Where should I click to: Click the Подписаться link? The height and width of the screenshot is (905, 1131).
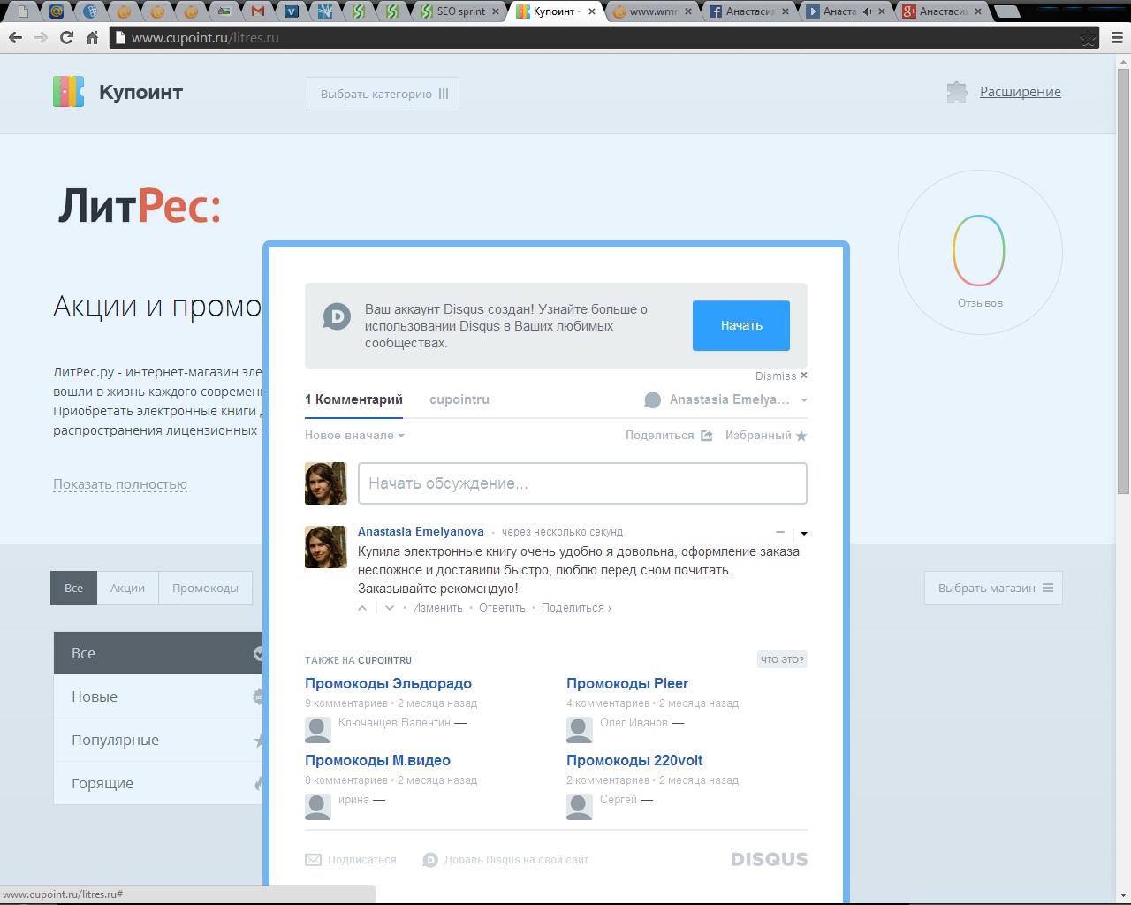(x=362, y=859)
